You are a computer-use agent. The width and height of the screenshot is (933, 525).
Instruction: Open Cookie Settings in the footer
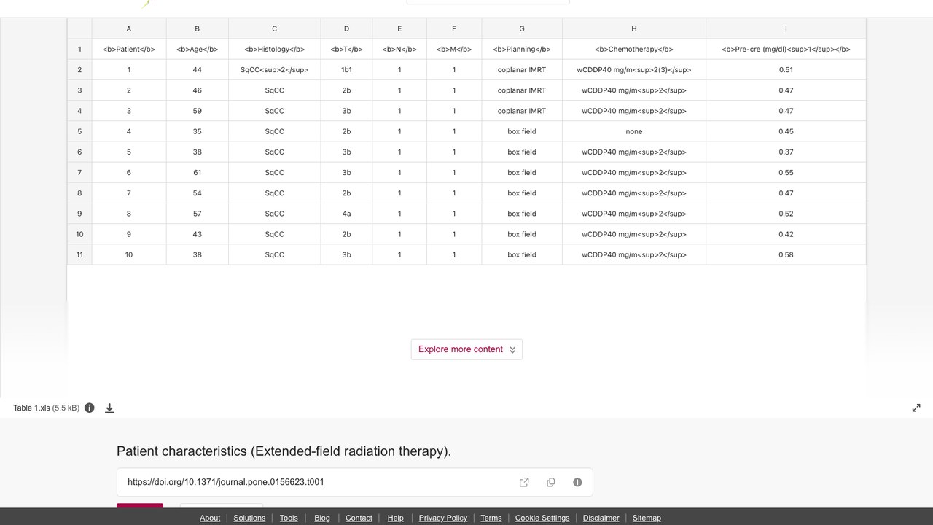click(542, 518)
